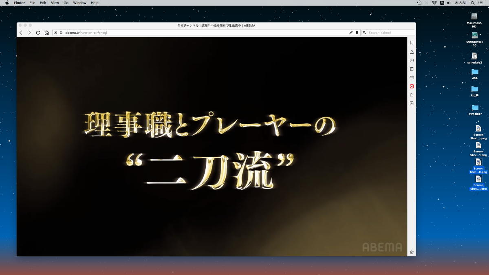Open the blank page web panel
489x275 pixels.
click(x=412, y=95)
